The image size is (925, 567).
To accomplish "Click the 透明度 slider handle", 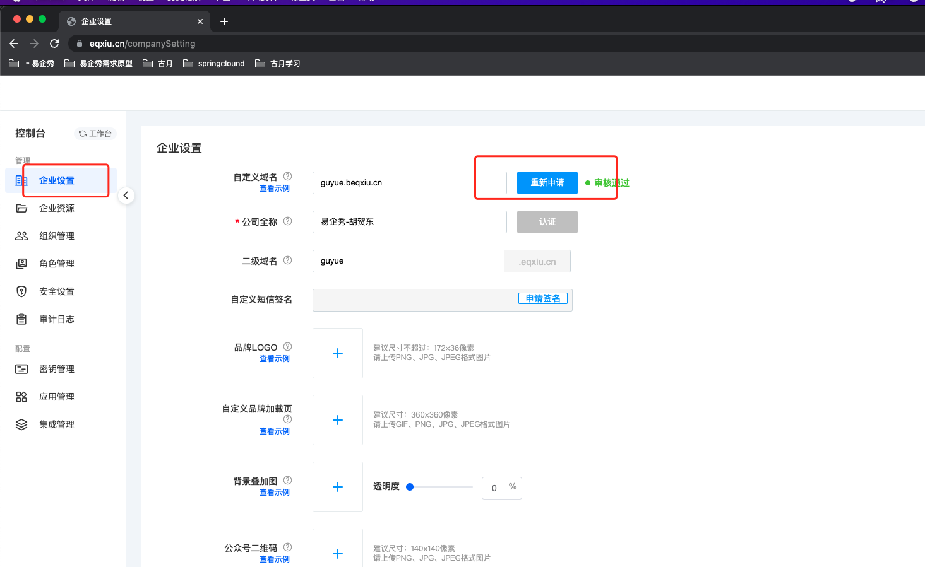I will (x=410, y=487).
